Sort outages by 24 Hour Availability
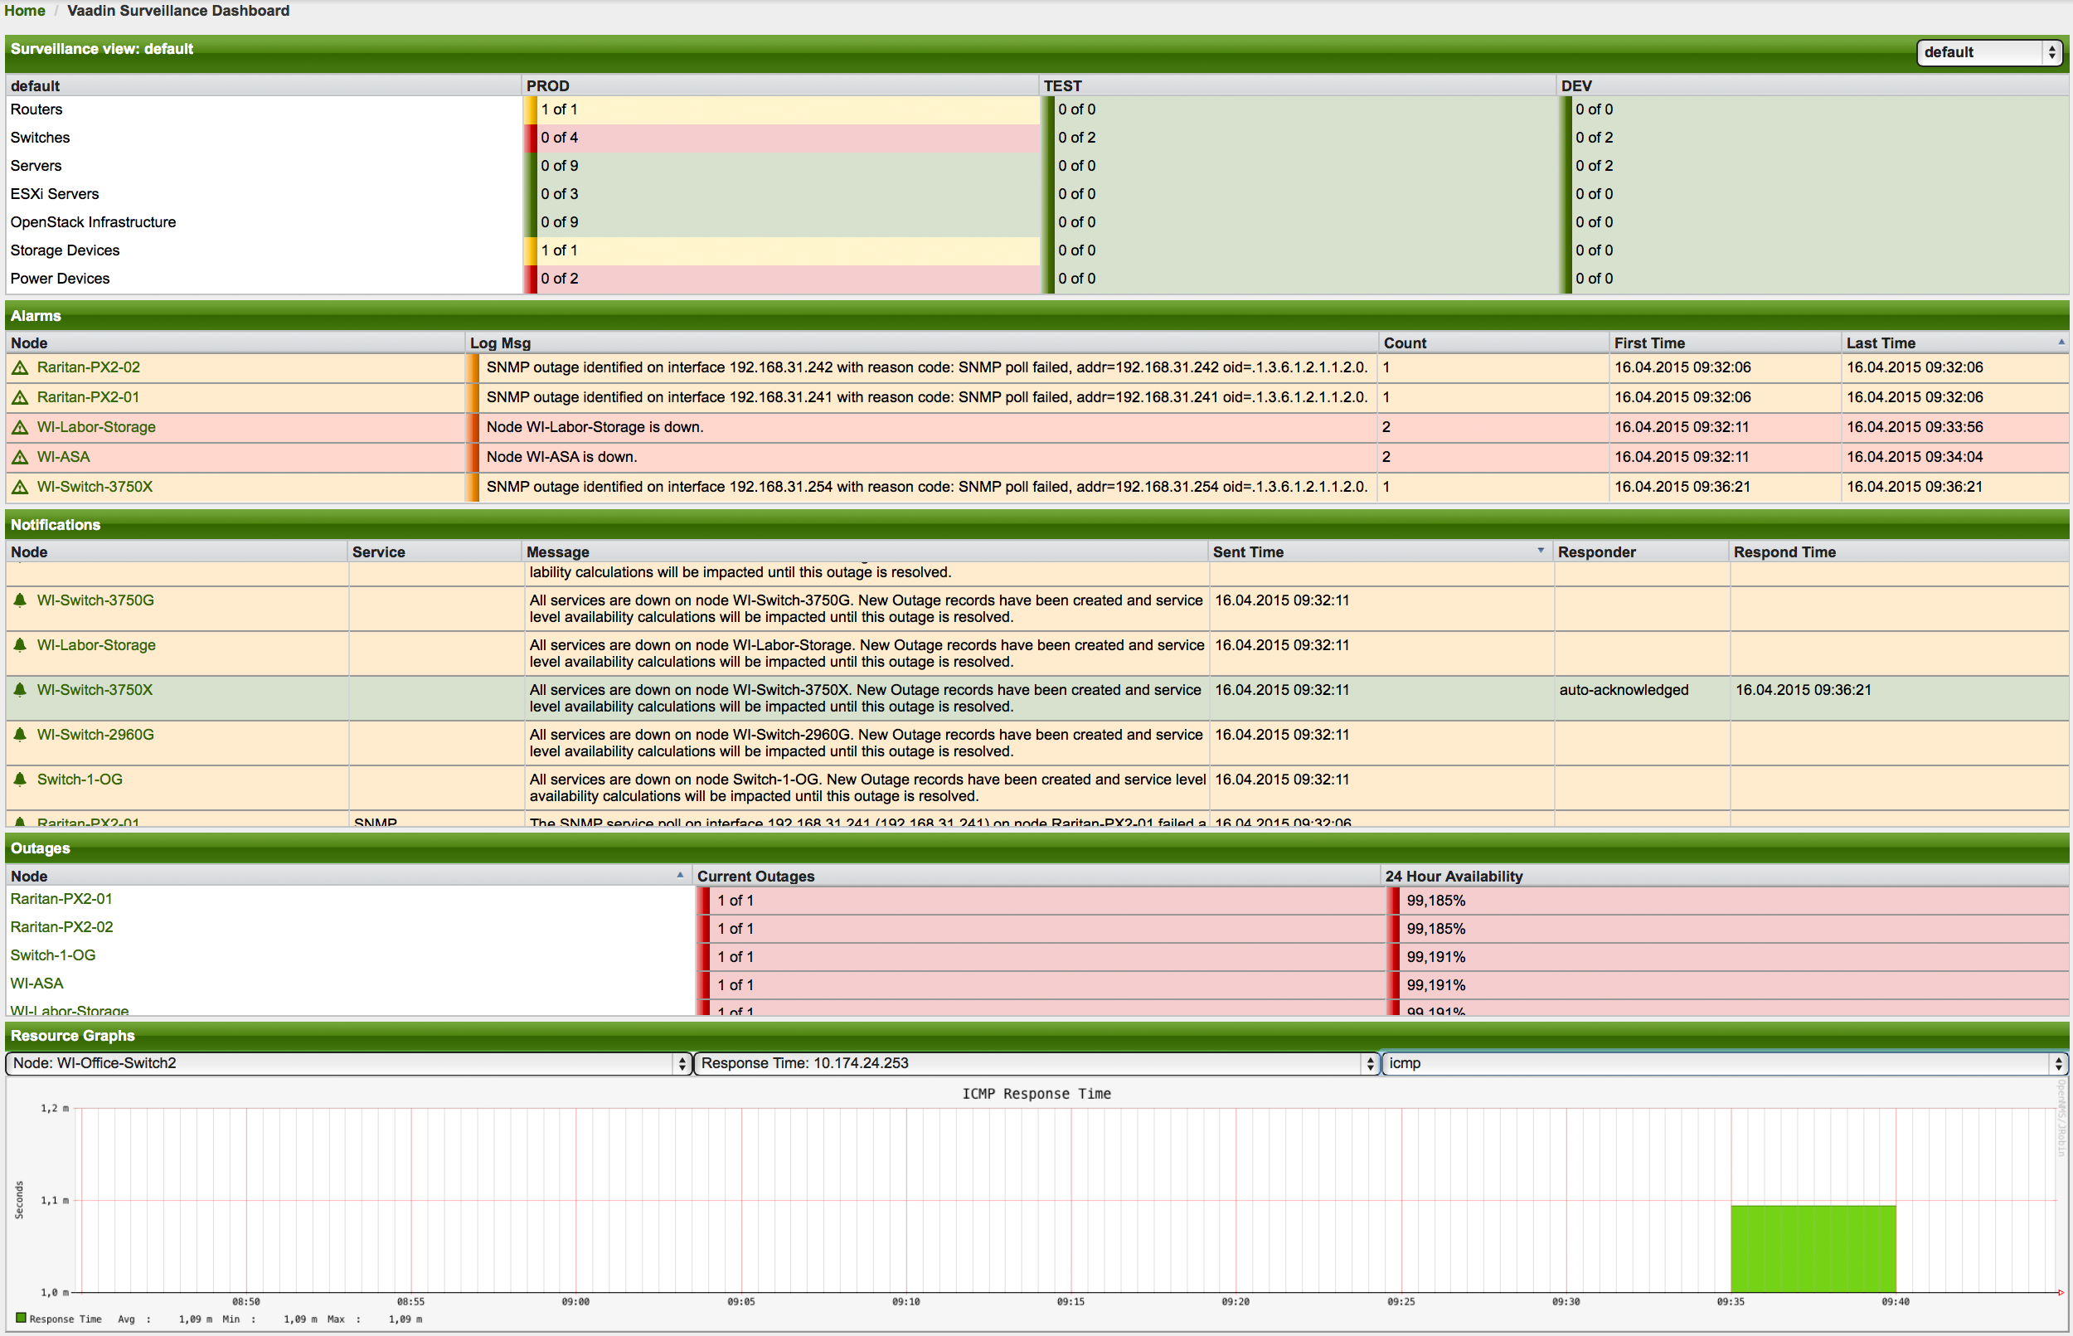Viewport: 2073px width, 1336px height. tap(1726, 877)
